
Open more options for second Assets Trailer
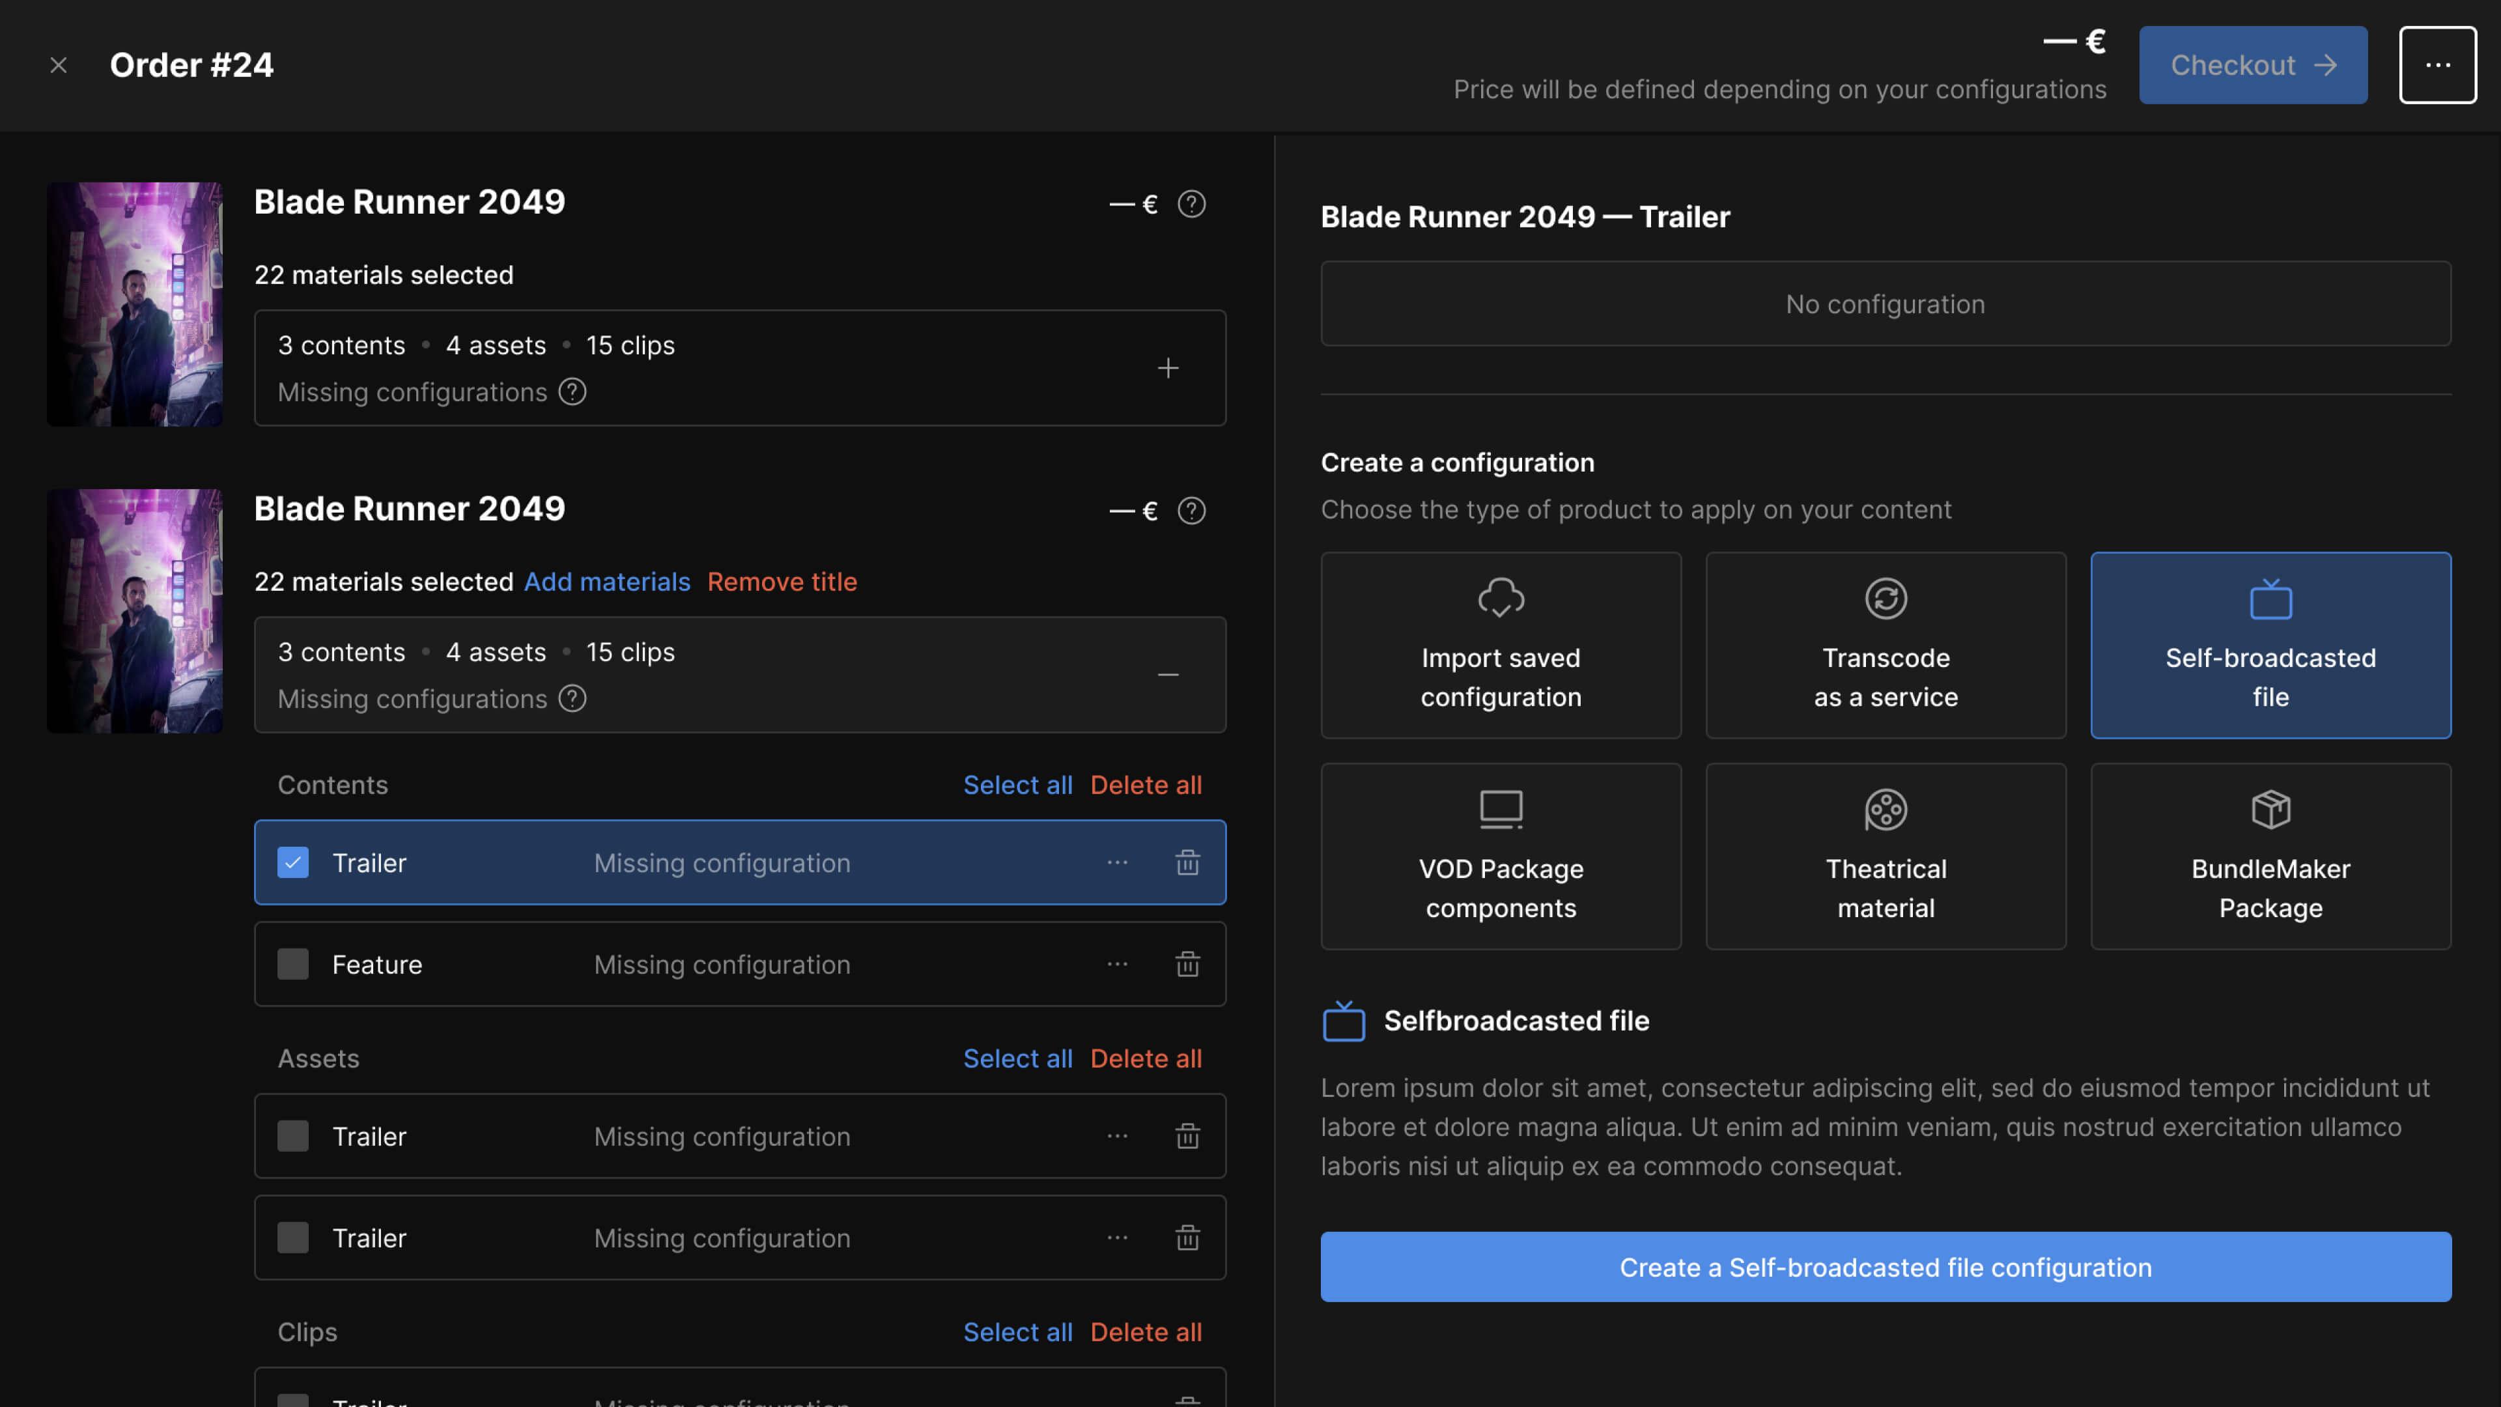pos(1118,1238)
